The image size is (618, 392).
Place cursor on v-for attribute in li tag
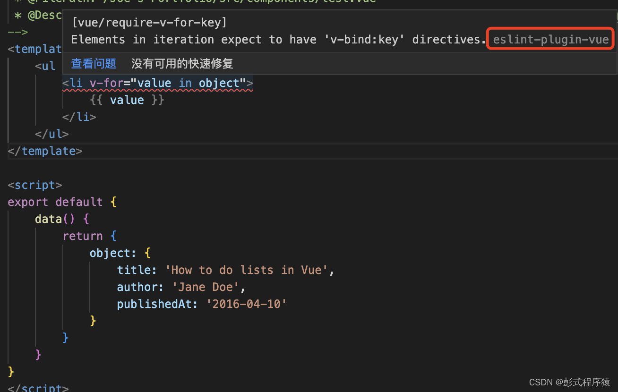[x=107, y=84]
